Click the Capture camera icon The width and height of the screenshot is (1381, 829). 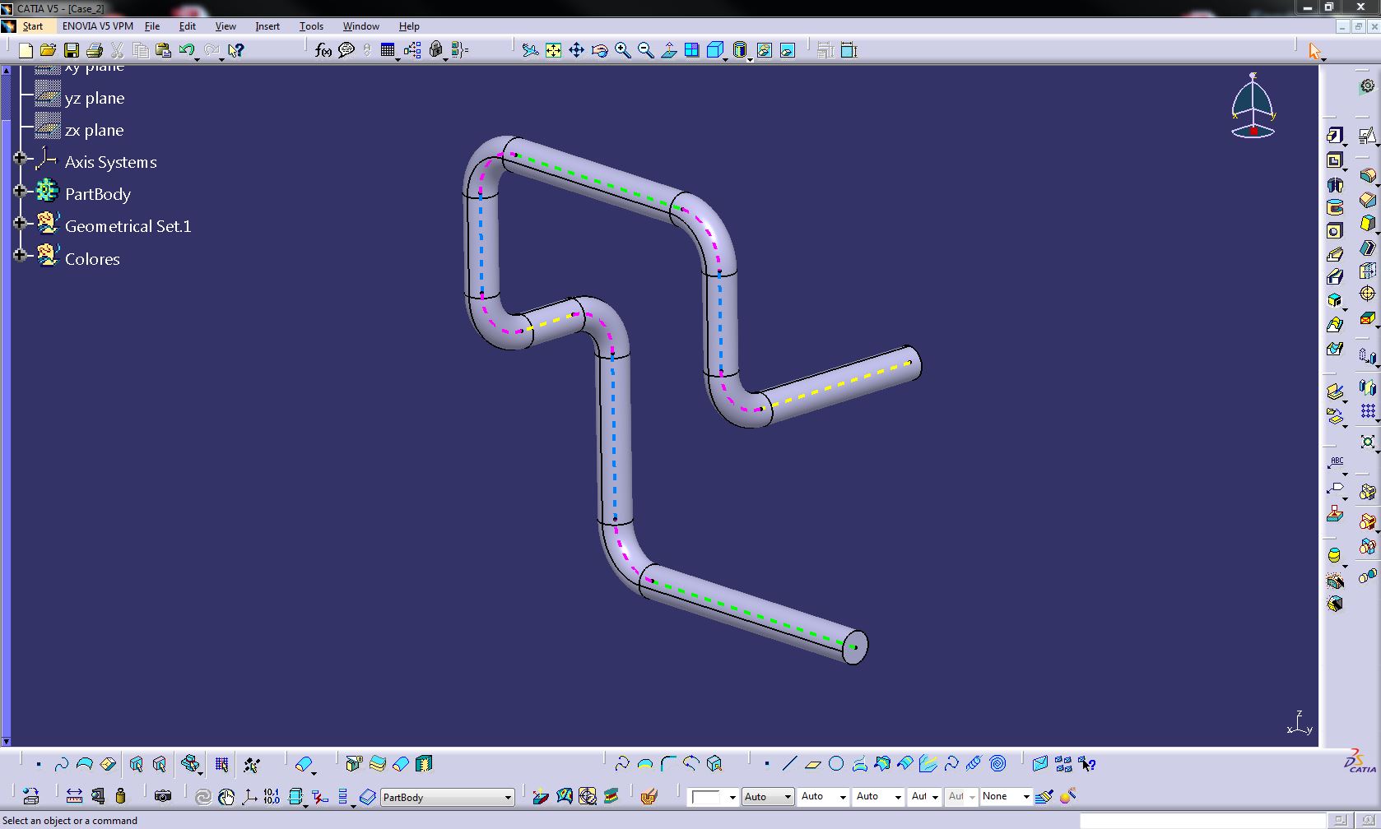(x=163, y=795)
